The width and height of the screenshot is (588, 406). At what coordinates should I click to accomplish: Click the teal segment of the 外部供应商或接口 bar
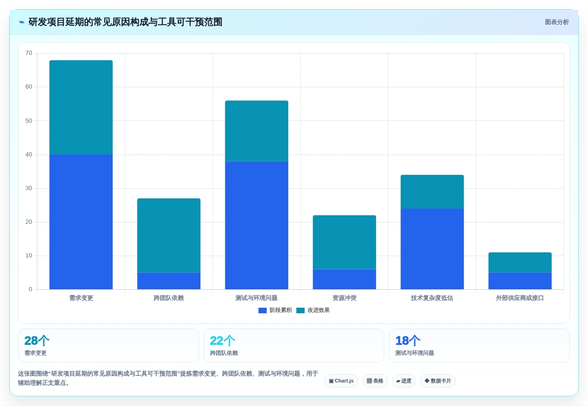[520, 263]
